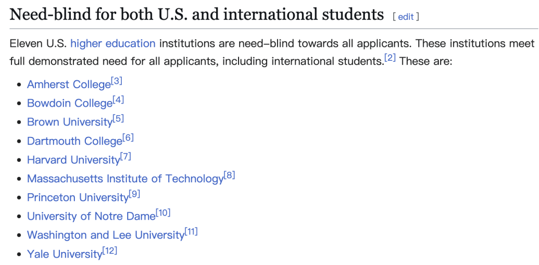Open the Yale University article
The image size is (539, 265).
[64, 254]
